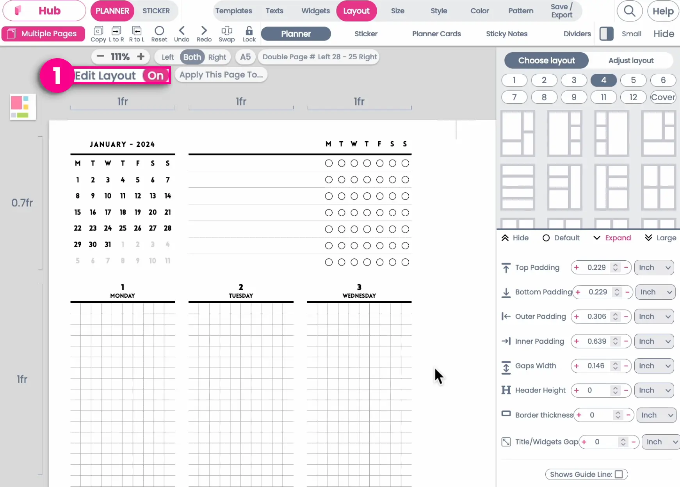Turn off Edit Layout toggle

(156, 76)
